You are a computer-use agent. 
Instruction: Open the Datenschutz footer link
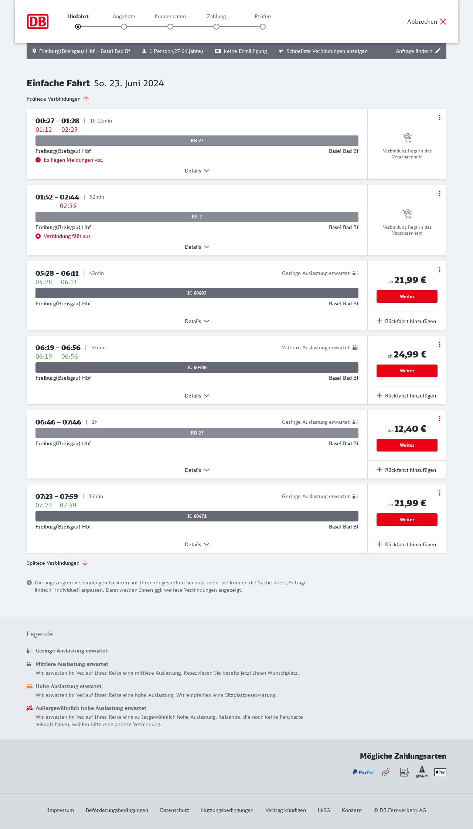click(x=174, y=810)
